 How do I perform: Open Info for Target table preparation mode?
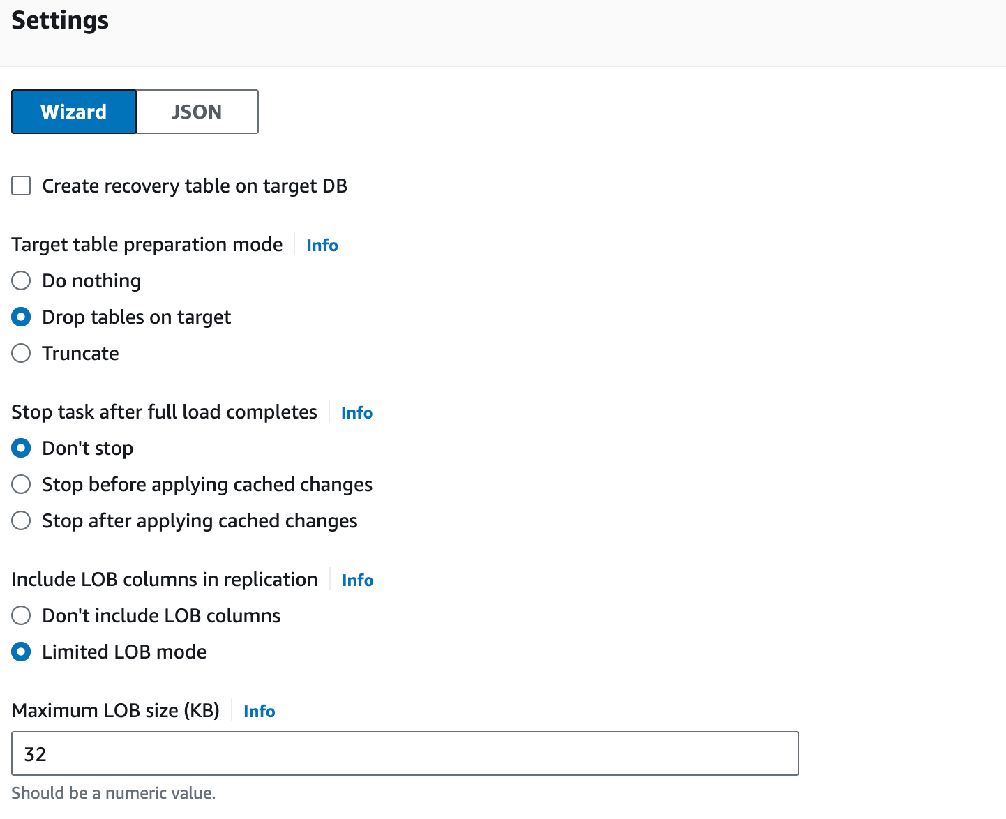(x=322, y=245)
